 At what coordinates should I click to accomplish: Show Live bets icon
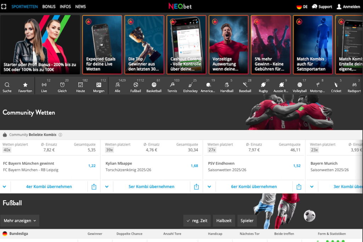[44, 85]
